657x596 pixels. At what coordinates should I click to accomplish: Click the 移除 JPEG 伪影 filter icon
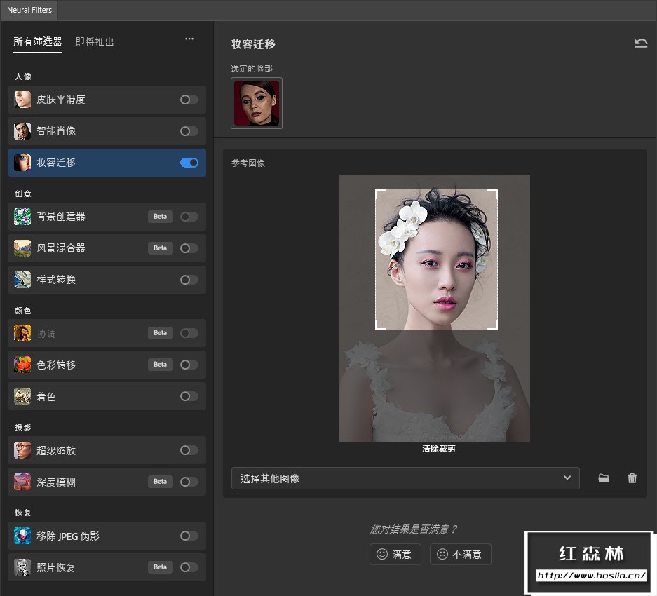click(x=22, y=536)
